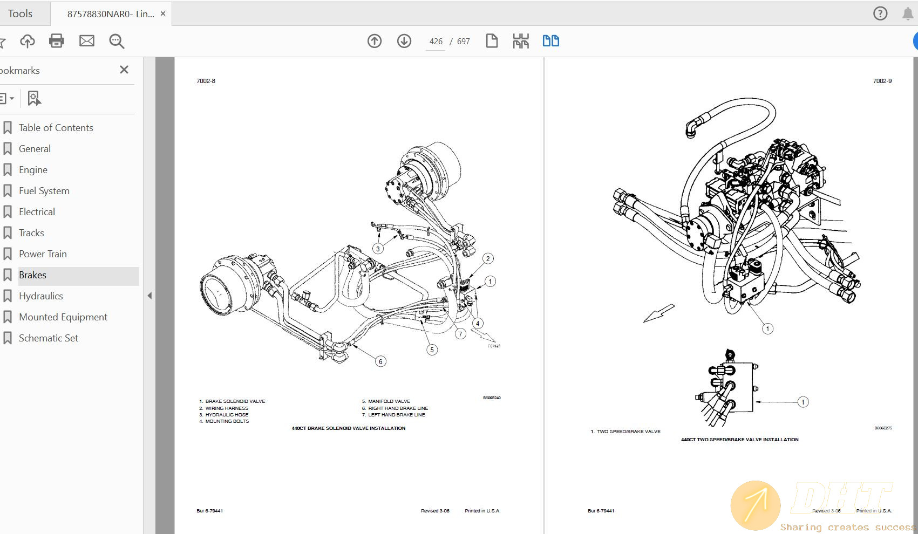Viewport: 918px width, 534px height.
Task: Send file by email envelope icon
Action: 87,41
